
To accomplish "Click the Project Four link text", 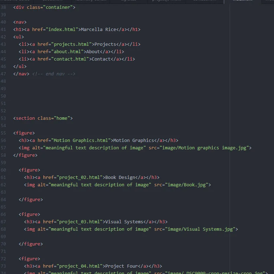I will click(x=122, y=266).
